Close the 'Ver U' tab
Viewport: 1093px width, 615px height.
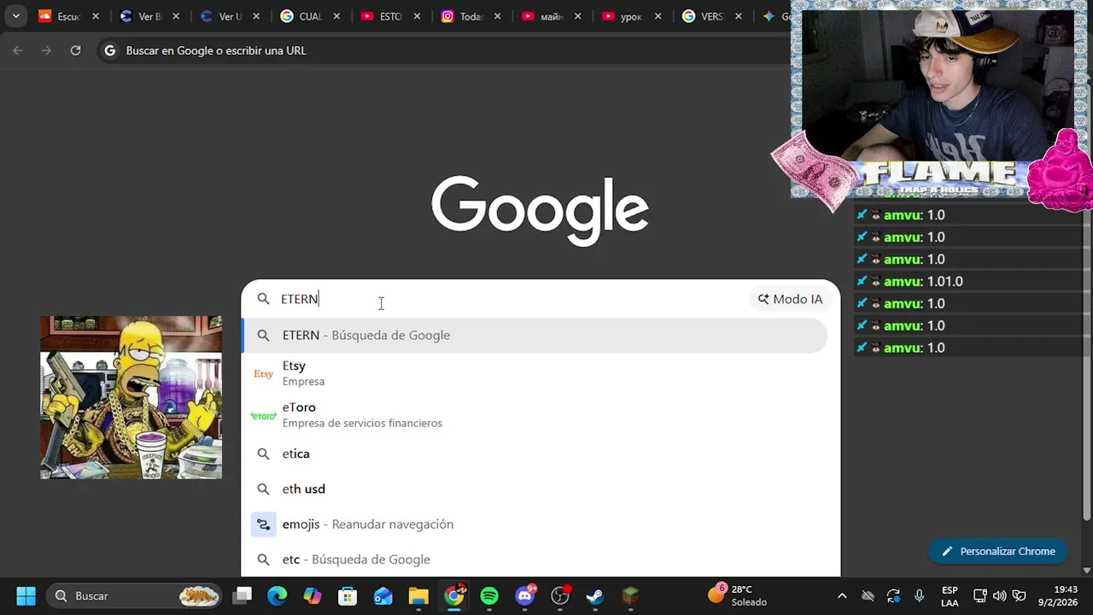point(256,16)
